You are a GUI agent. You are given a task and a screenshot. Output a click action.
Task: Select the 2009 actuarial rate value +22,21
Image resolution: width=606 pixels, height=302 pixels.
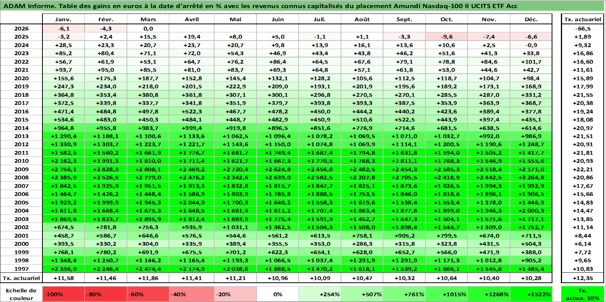pyautogui.click(x=582, y=169)
